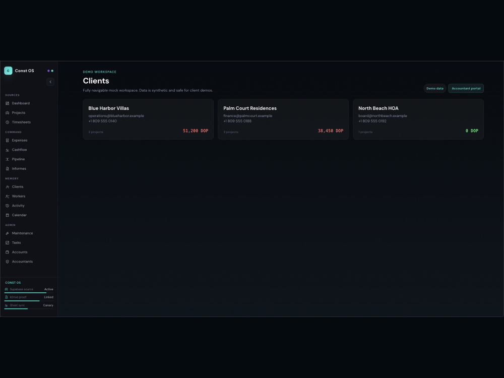
Task: Click '1 projects' on North Beach card
Action: (x=365, y=132)
